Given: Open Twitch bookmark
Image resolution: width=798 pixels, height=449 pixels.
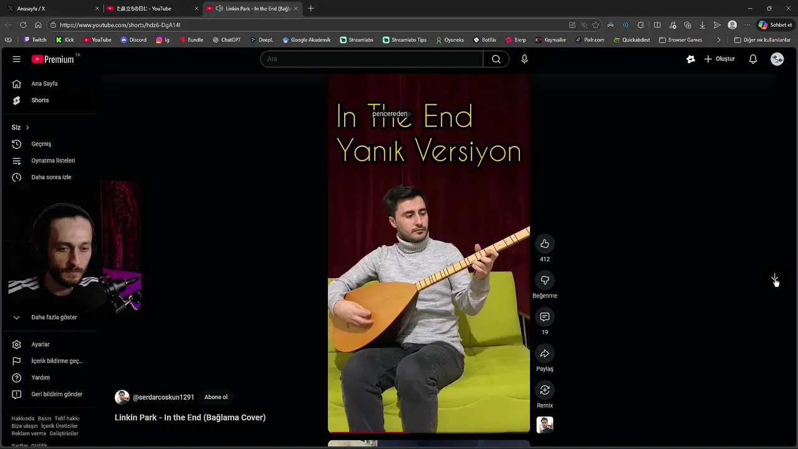Looking at the screenshot, I should pyautogui.click(x=35, y=40).
